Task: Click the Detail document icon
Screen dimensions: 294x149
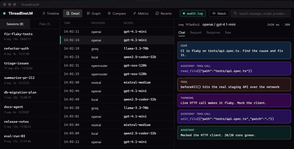Action: pyautogui.click(x=68, y=14)
